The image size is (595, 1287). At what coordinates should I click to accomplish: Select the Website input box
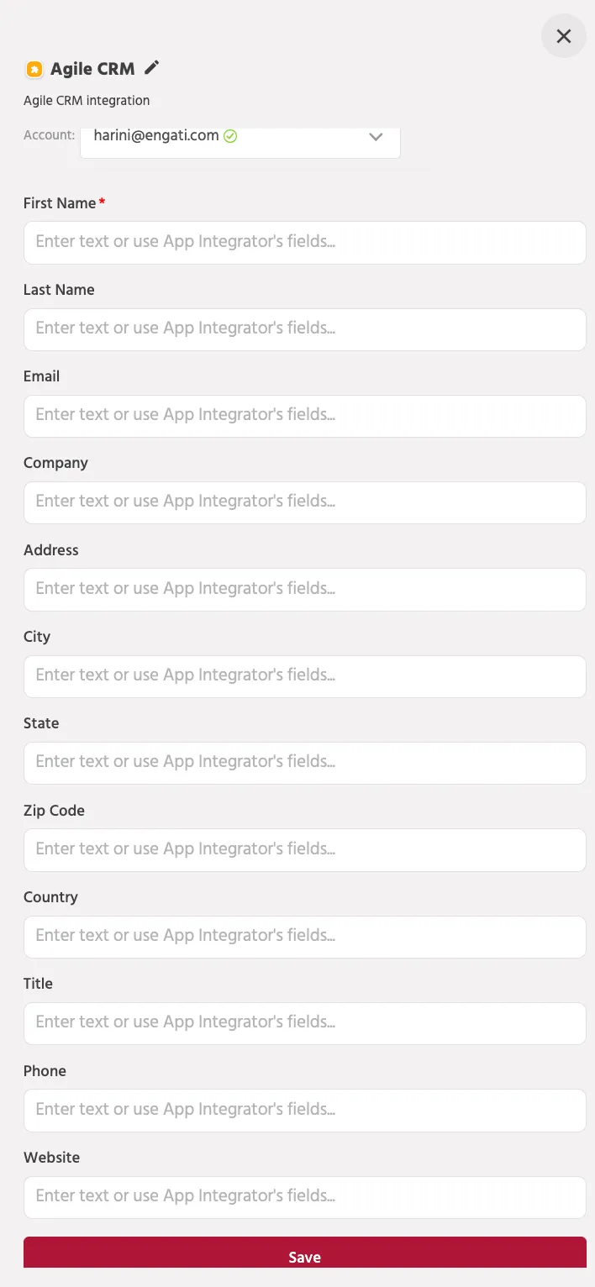point(305,1197)
